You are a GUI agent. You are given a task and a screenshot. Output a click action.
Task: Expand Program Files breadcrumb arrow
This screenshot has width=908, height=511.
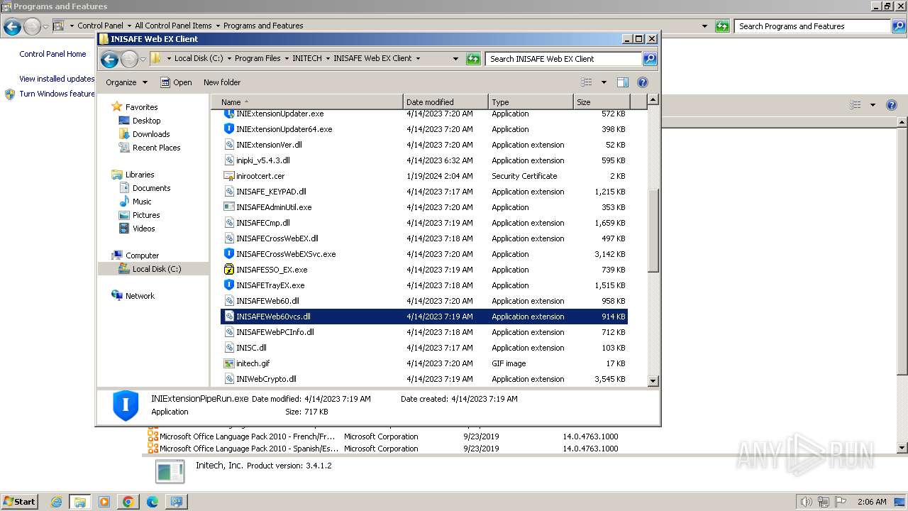pyautogui.click(x=286, y=59)
